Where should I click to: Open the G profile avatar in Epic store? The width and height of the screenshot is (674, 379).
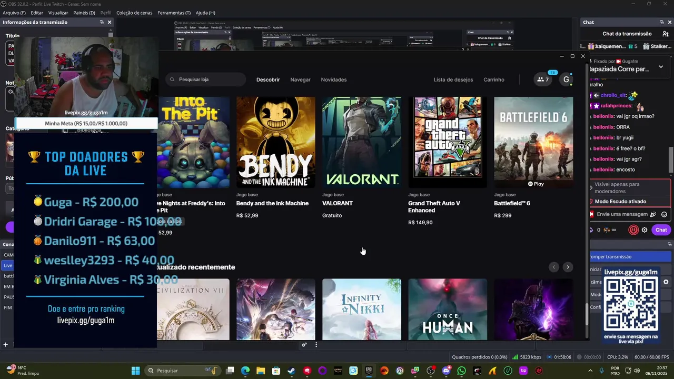coord(566,79)
